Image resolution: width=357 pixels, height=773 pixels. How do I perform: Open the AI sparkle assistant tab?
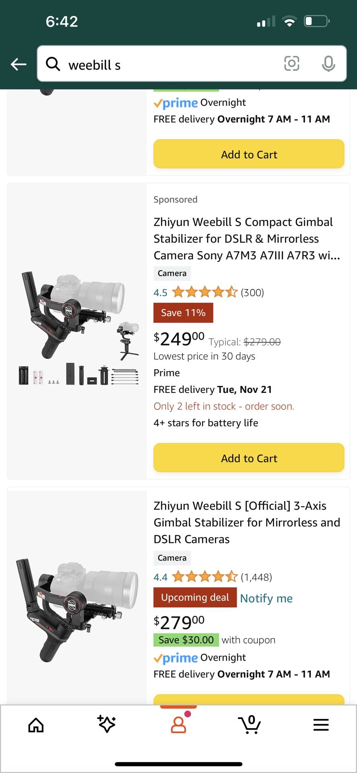click(x=107, y=724)
